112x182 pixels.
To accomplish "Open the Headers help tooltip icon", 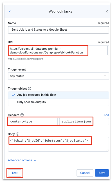I will [22, 115].
